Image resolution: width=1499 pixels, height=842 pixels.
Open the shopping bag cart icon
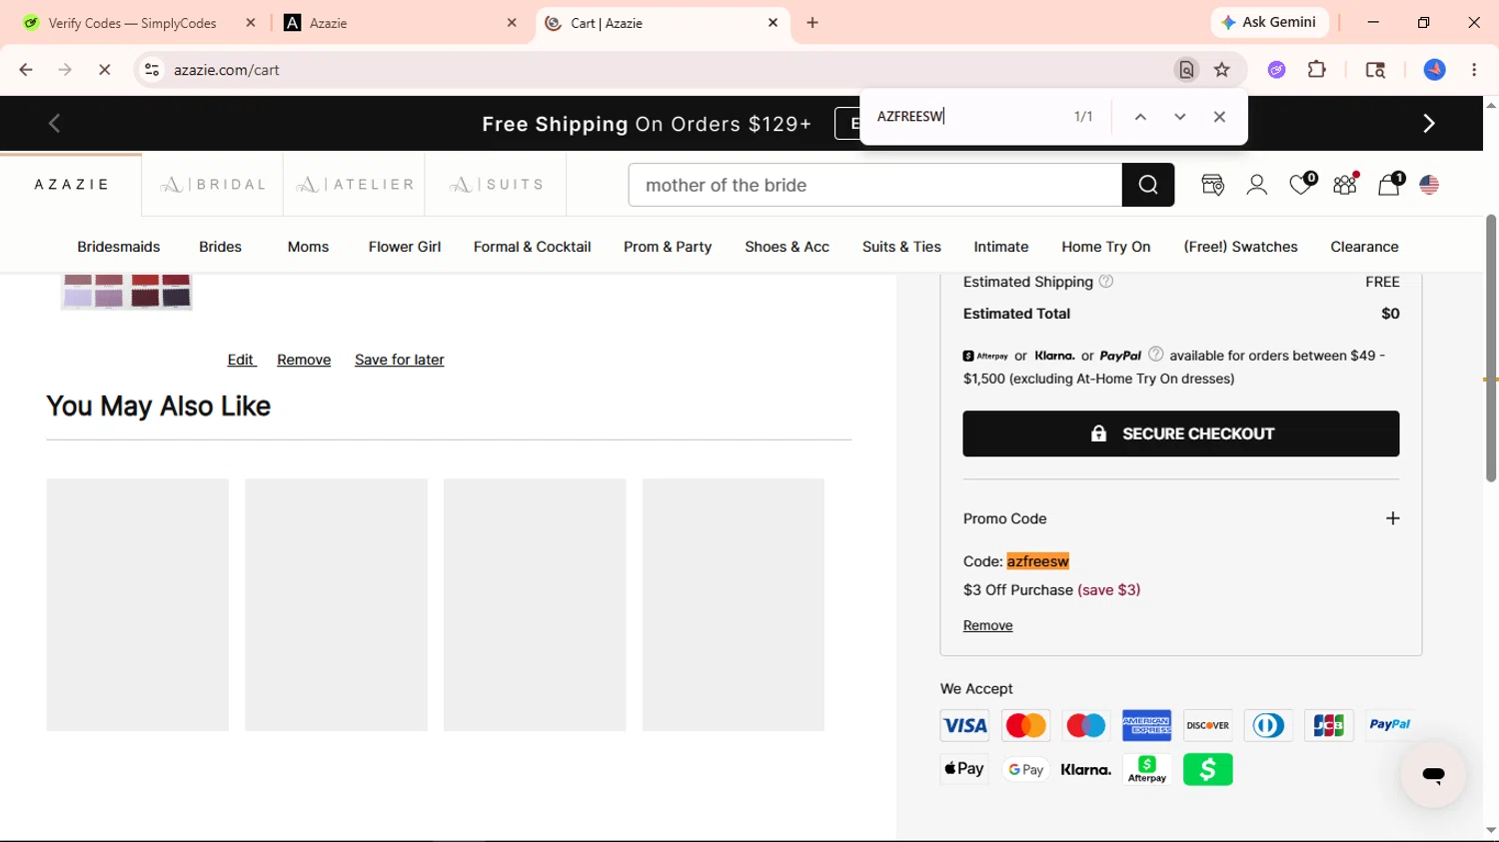(x=1389, y=184)
